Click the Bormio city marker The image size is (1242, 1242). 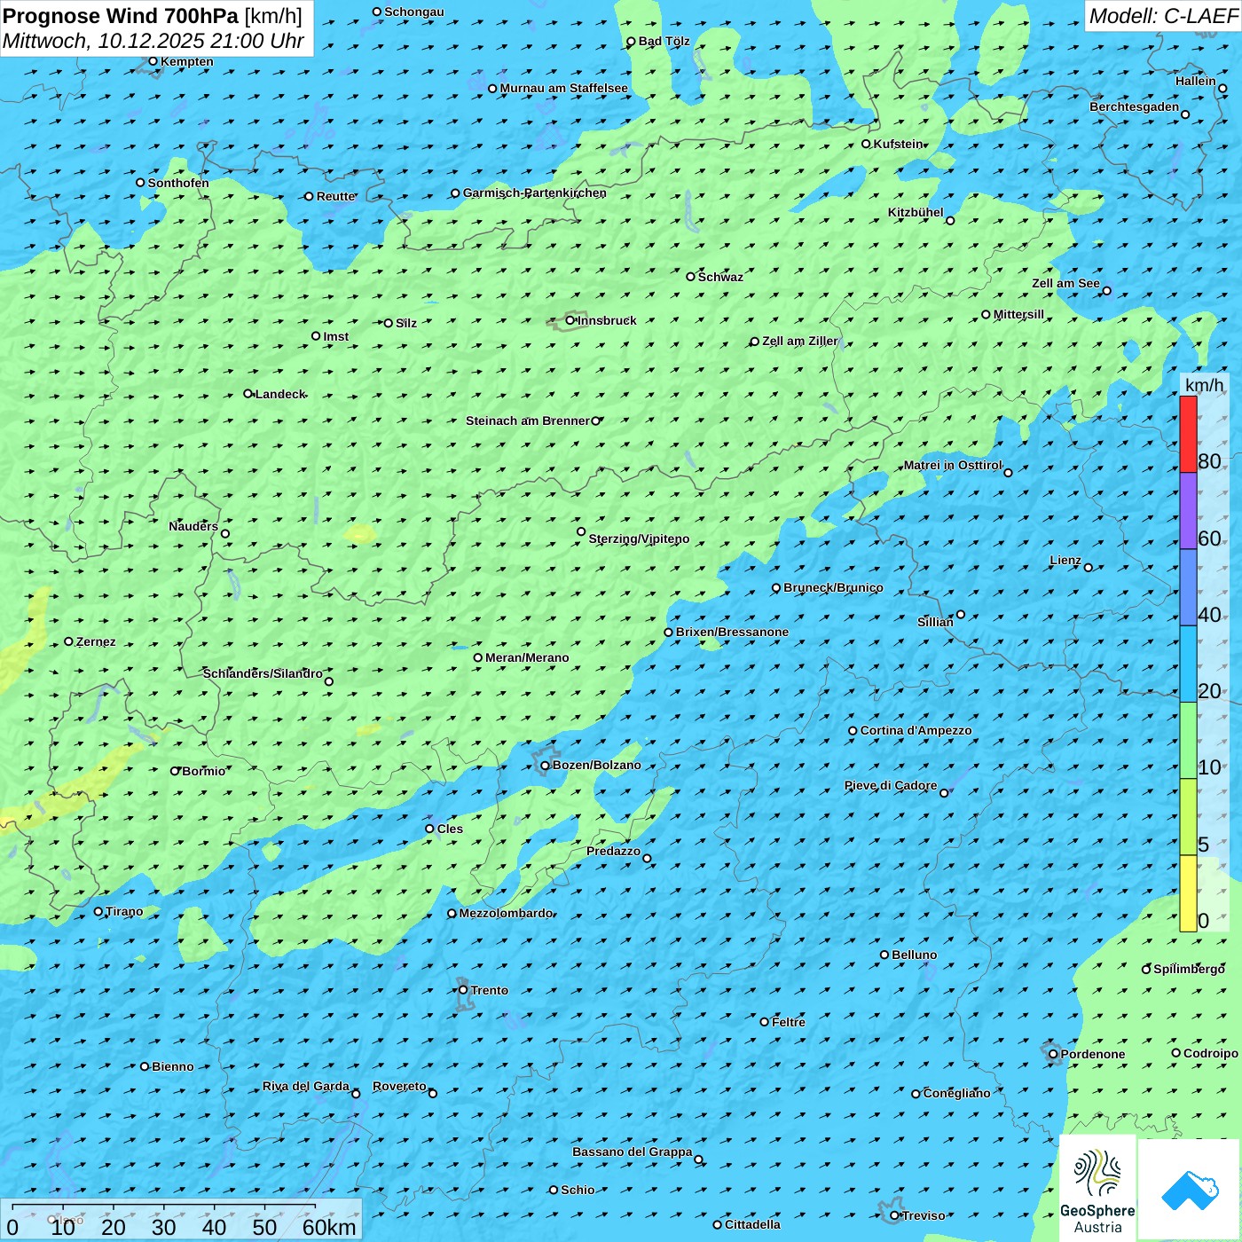[175, 771]
